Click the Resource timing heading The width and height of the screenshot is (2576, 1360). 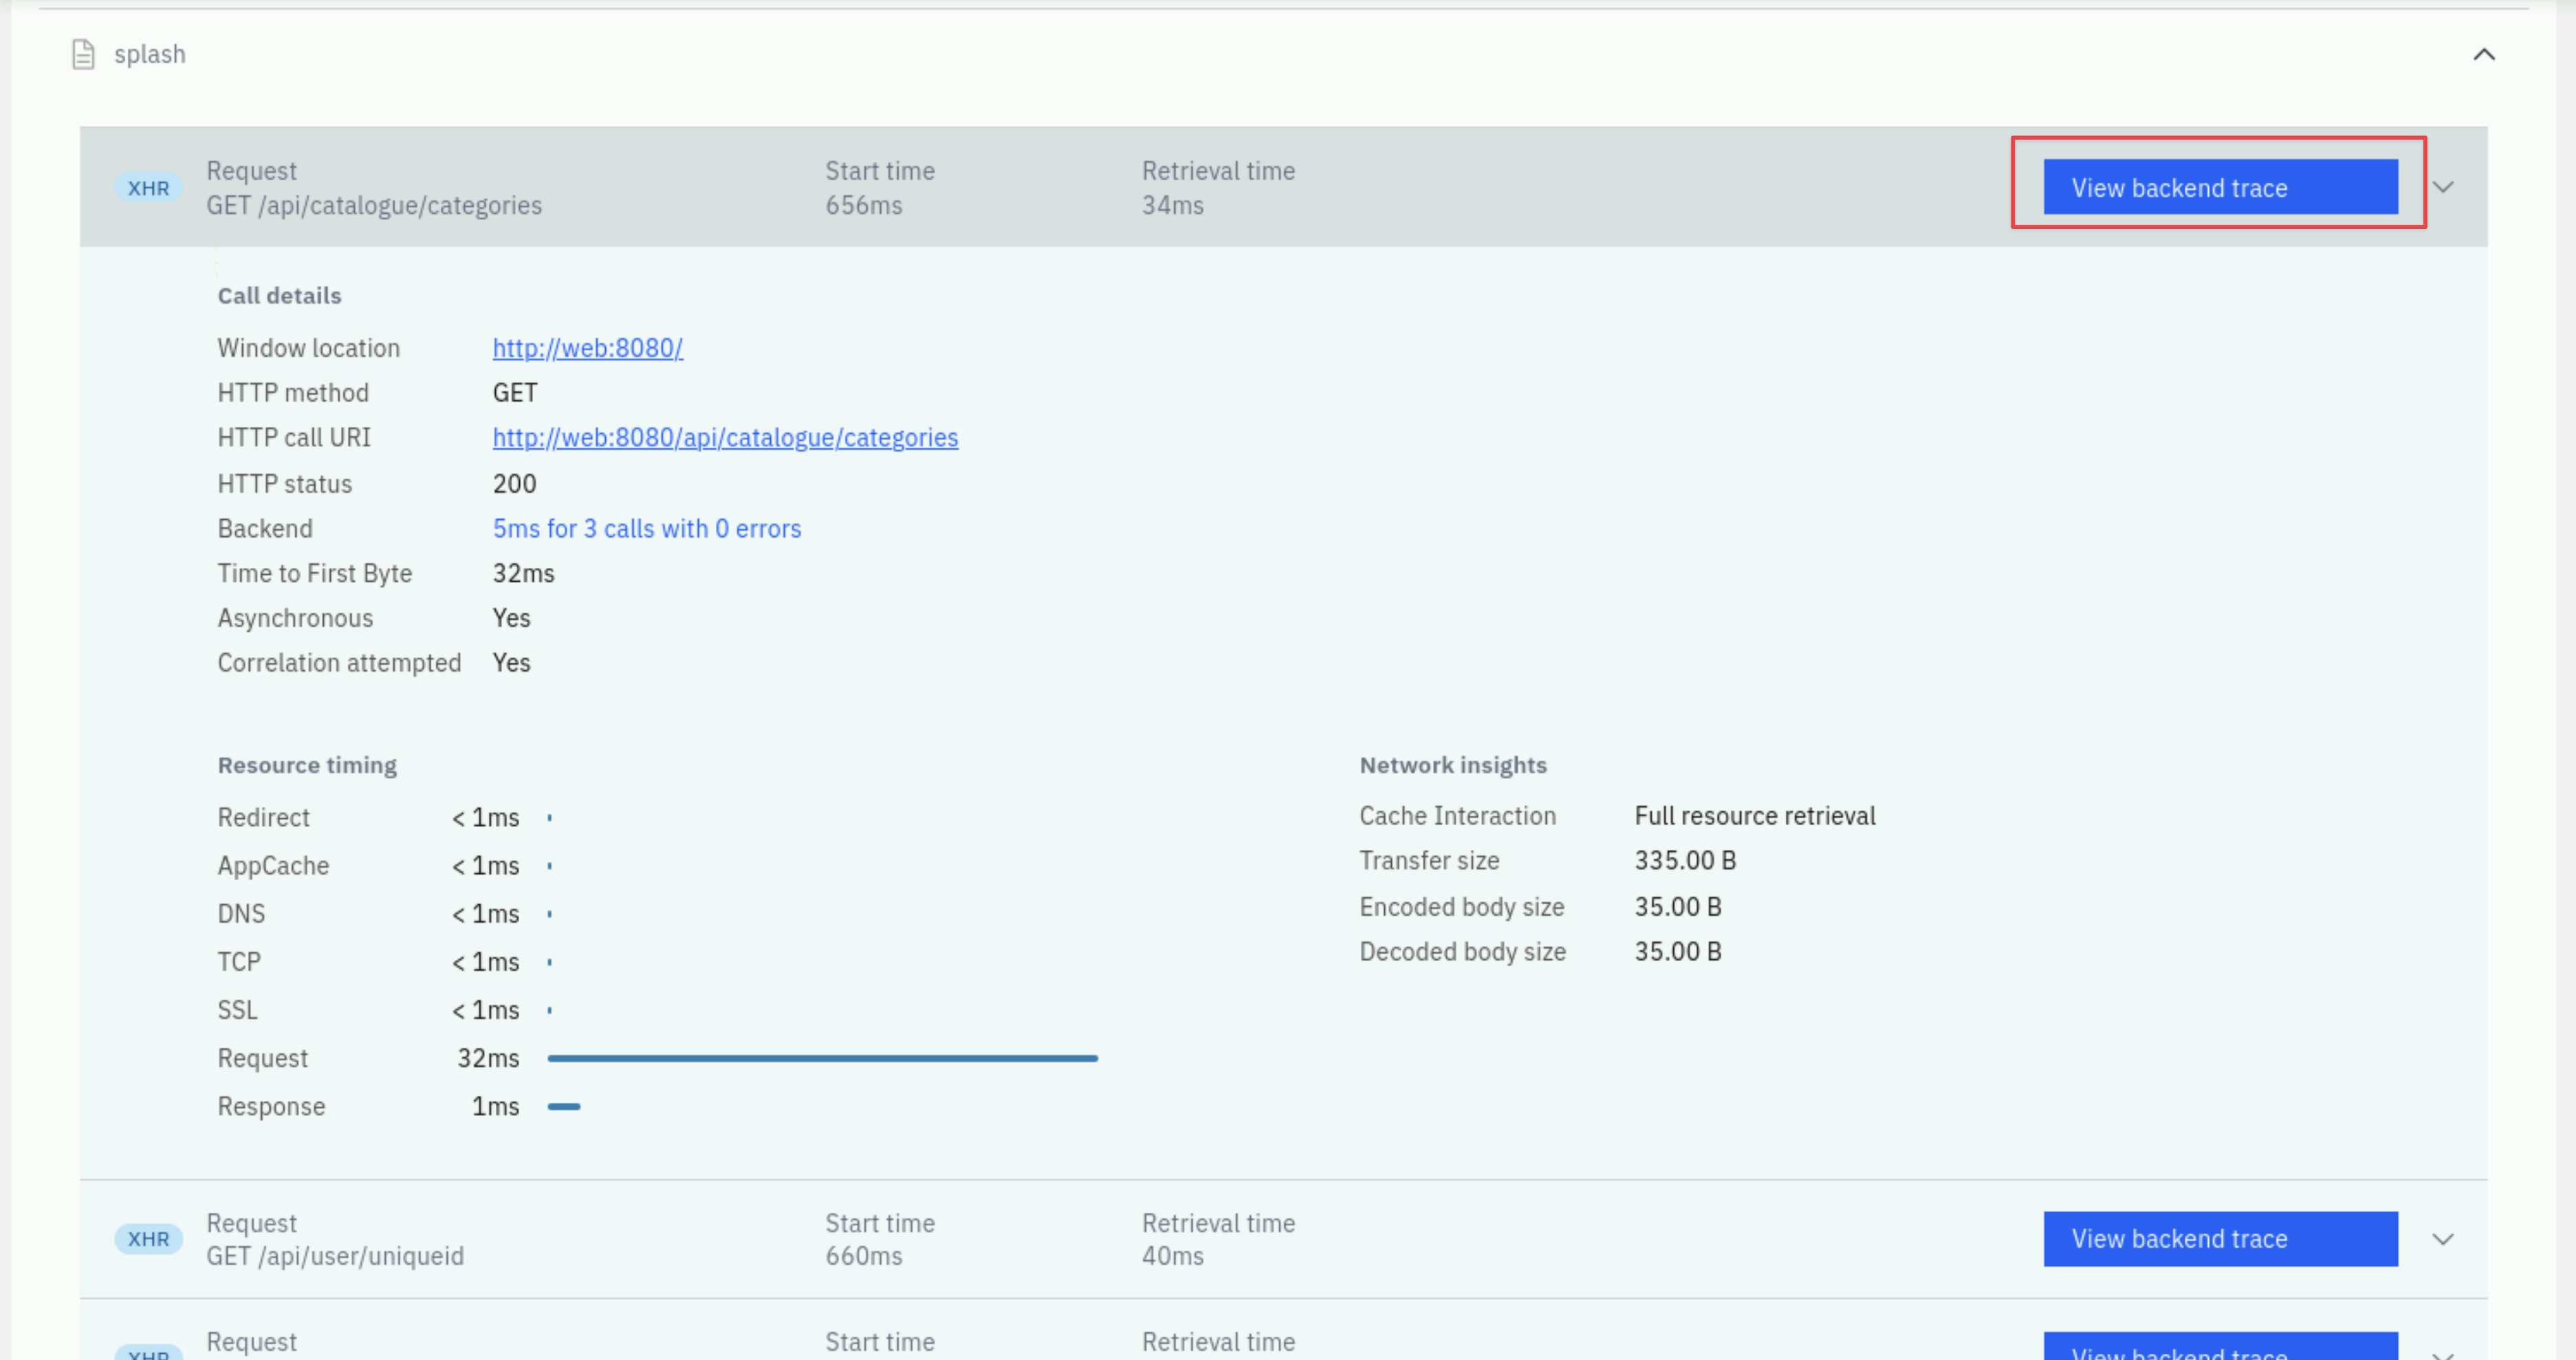[307, 765]
